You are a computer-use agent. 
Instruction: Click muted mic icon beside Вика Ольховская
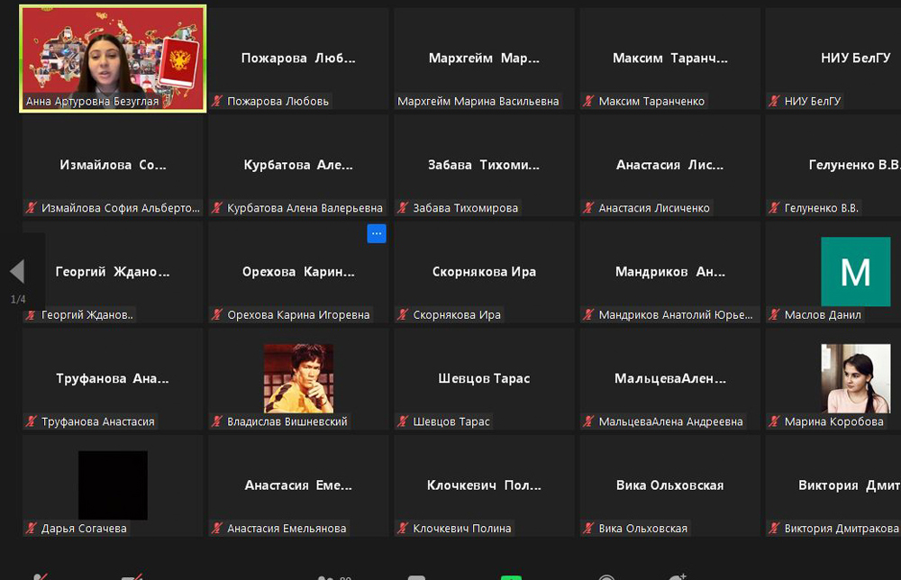[588, 529]
